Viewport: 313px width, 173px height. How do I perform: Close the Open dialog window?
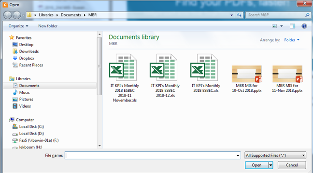[304, 3]
